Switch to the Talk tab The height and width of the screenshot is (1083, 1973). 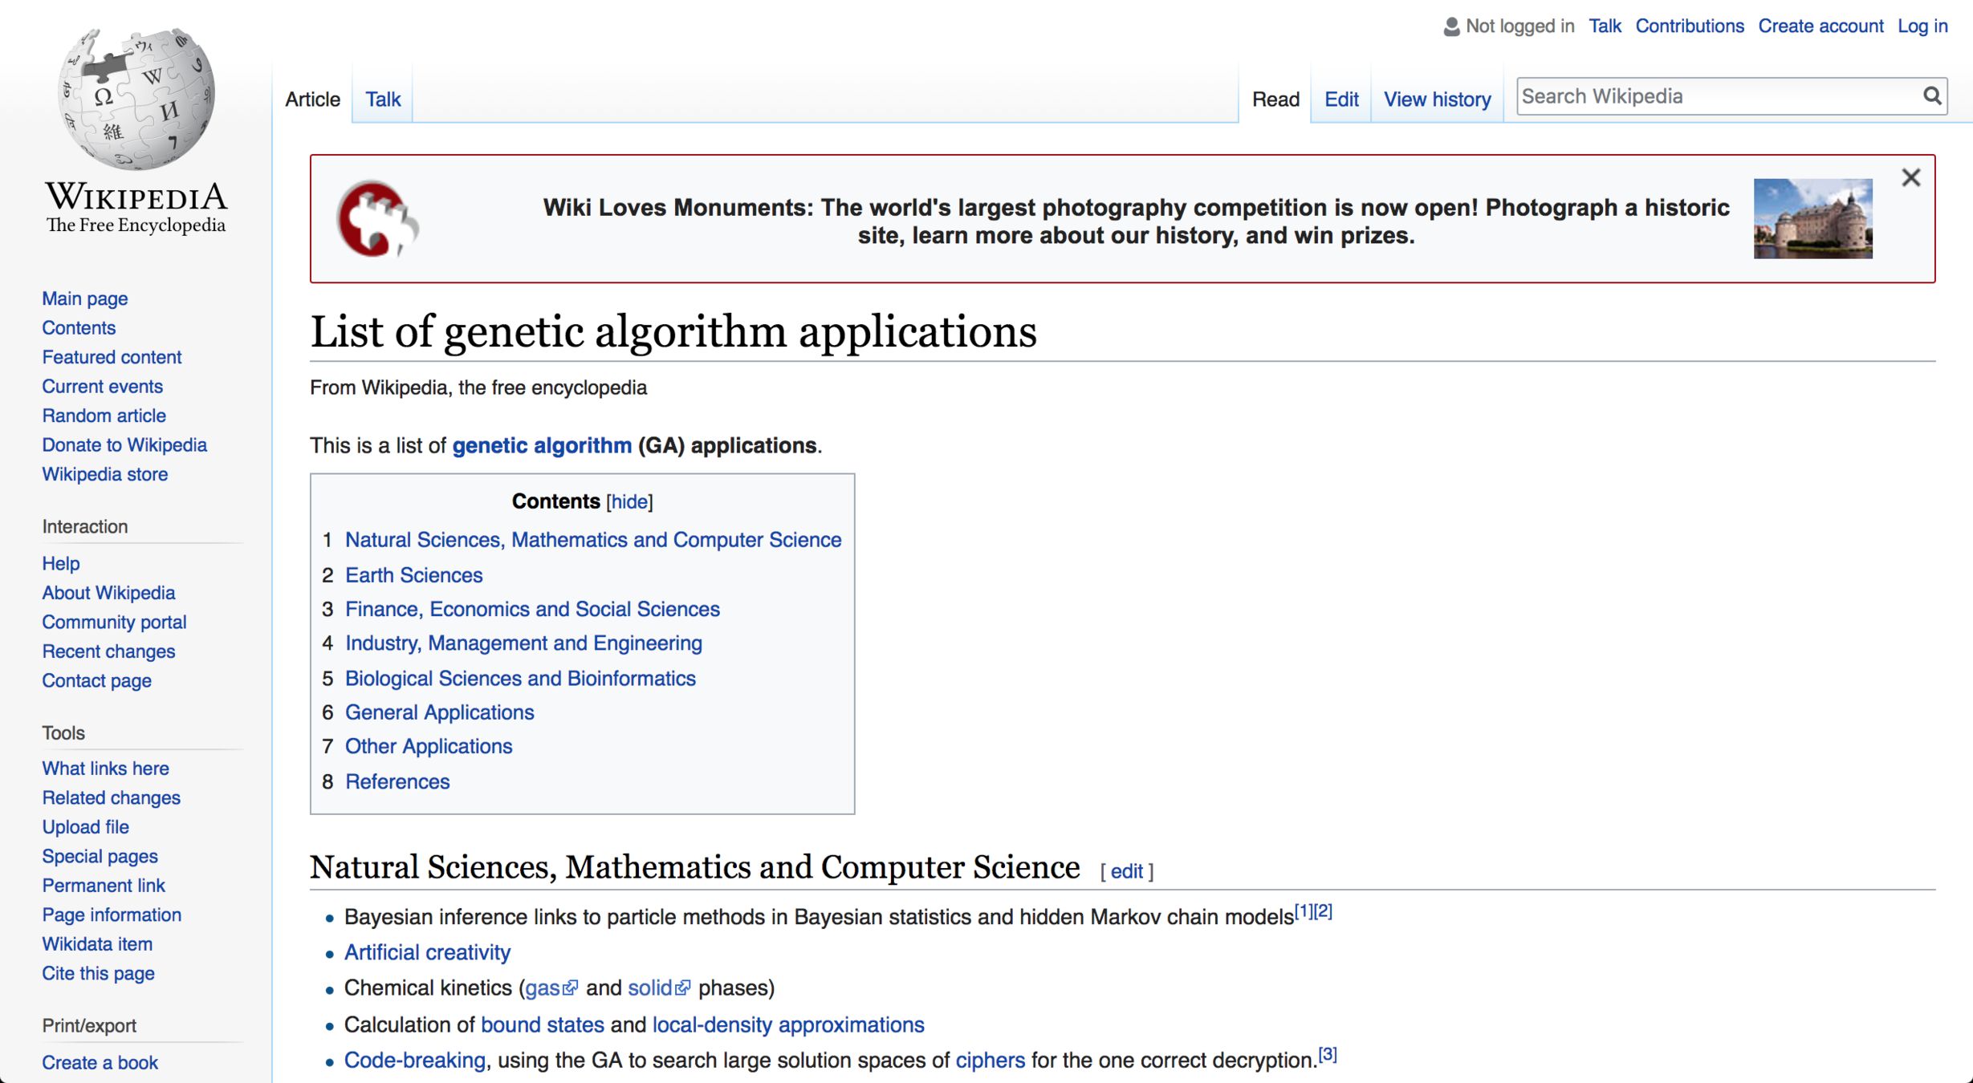(x=382, y=99)
